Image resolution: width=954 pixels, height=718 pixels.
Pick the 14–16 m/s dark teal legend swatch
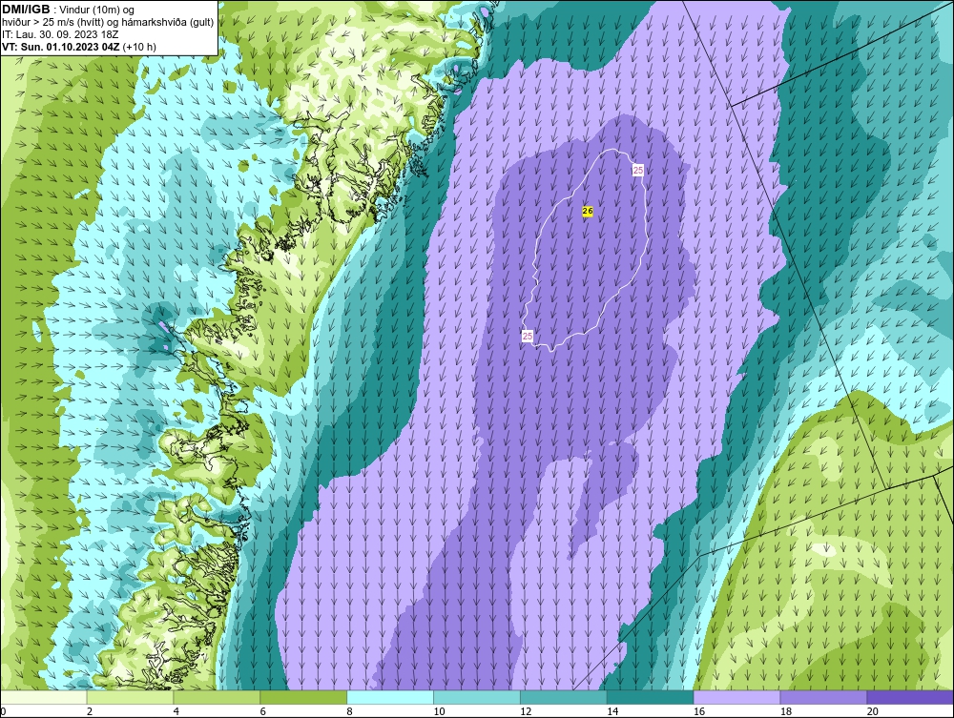coord(651,697)
